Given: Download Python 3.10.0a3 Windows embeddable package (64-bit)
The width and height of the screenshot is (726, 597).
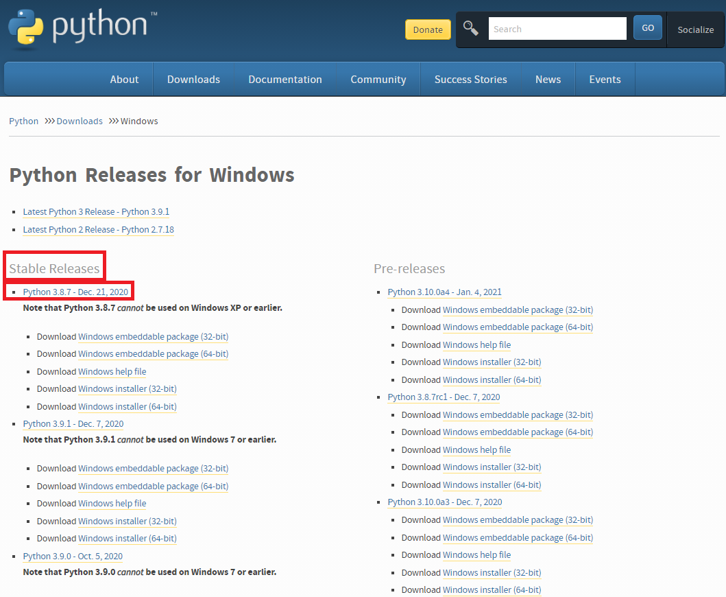Looking at the screenshot, I should pos(518,538).
